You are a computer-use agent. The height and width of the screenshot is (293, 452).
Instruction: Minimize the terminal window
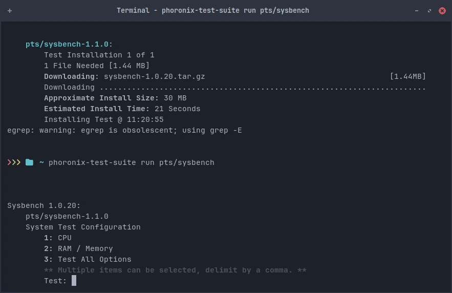(417, 11)
